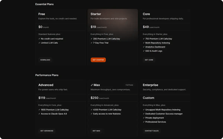223x139 pixels.
Task: Click the Download button in the Free plan
Action: point(45,60)
